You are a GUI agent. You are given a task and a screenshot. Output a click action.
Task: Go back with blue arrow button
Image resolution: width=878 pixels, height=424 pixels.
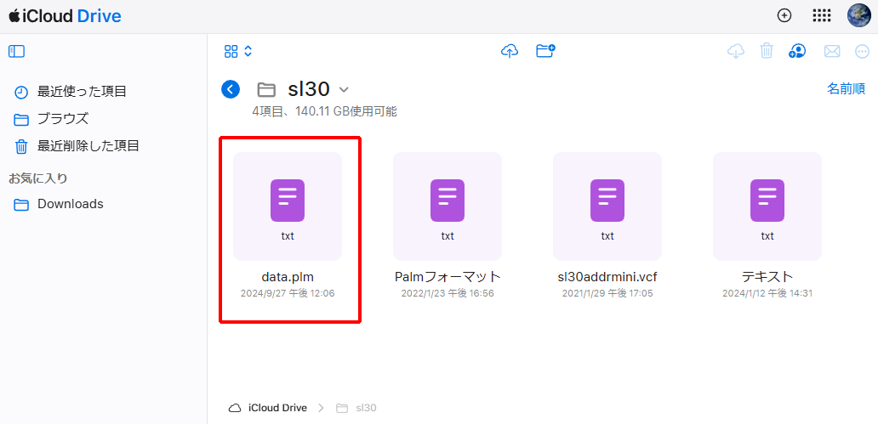(231, 89)
